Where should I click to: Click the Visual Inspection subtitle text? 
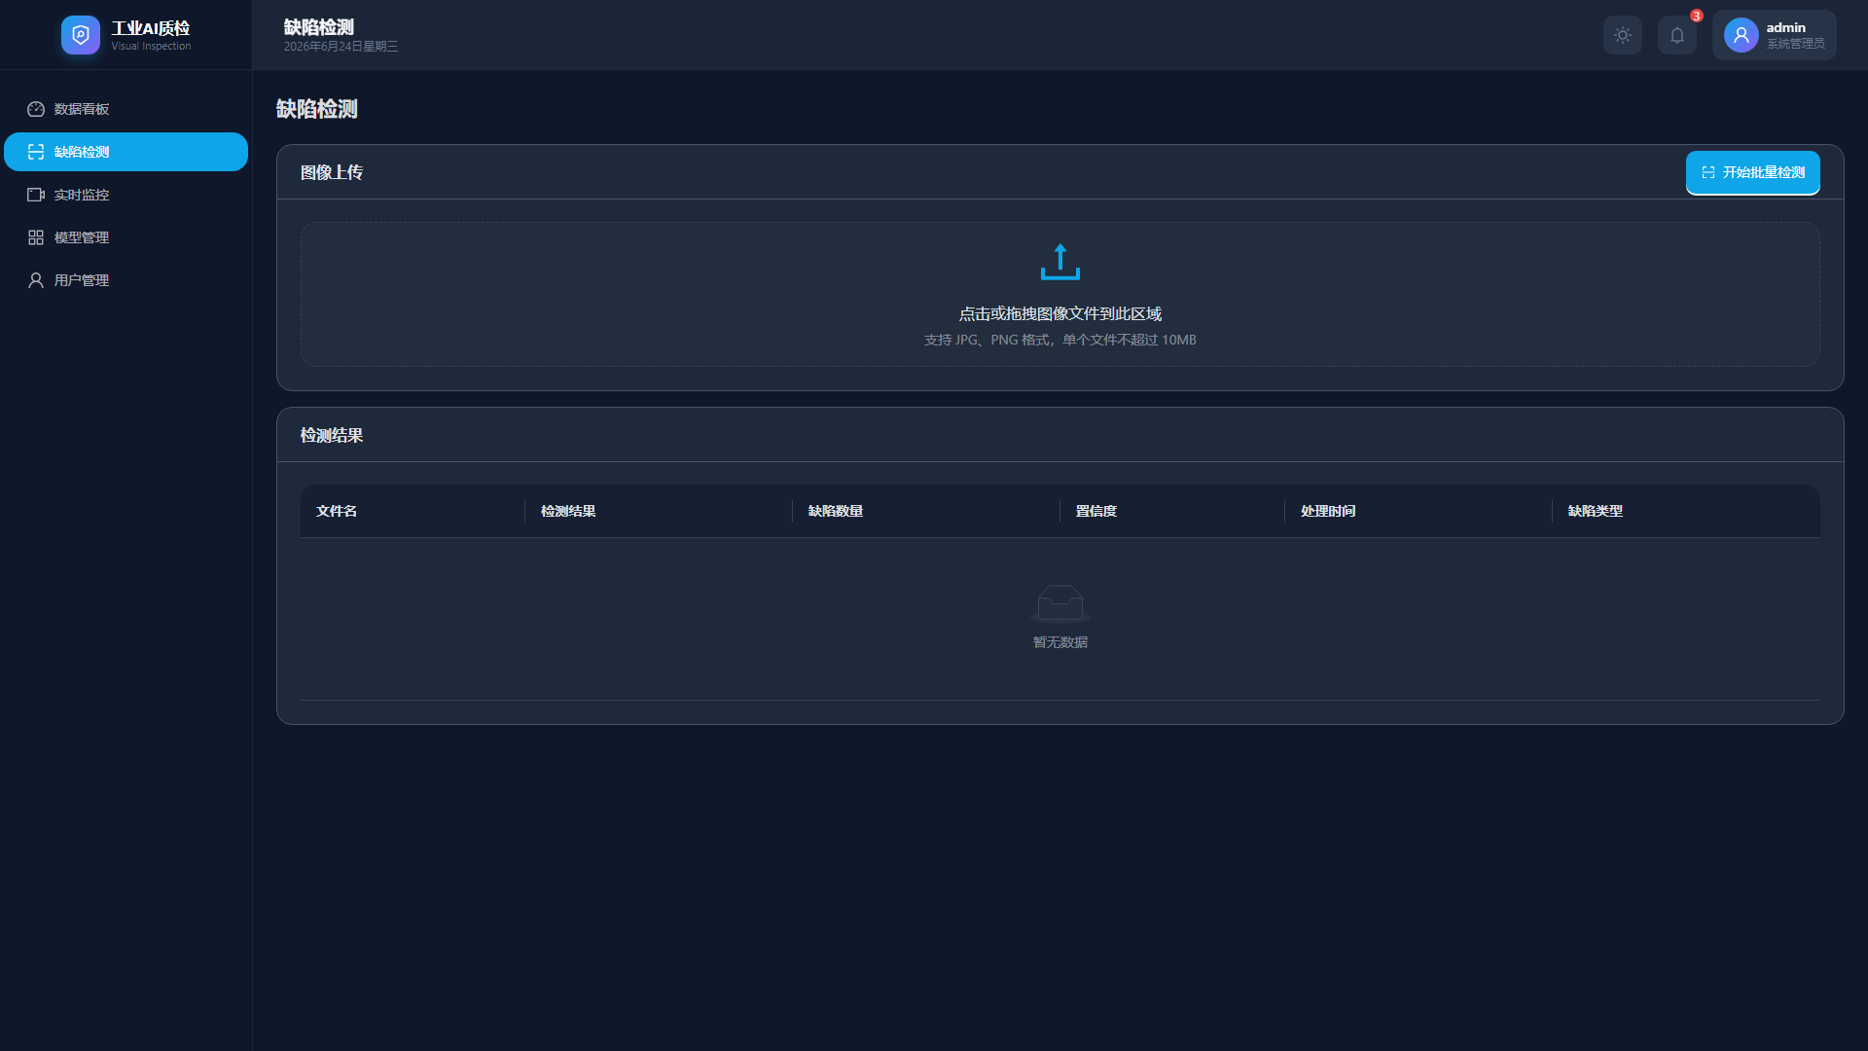(151, 46)
